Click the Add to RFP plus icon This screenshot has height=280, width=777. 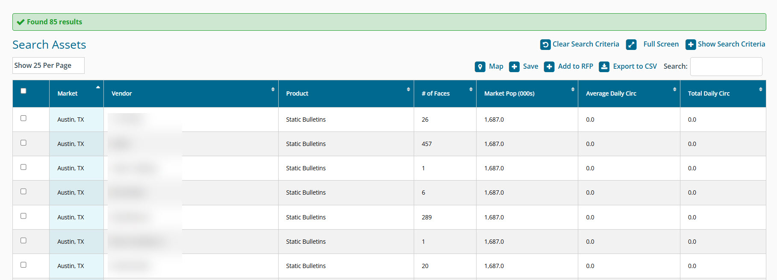point(549,67)
